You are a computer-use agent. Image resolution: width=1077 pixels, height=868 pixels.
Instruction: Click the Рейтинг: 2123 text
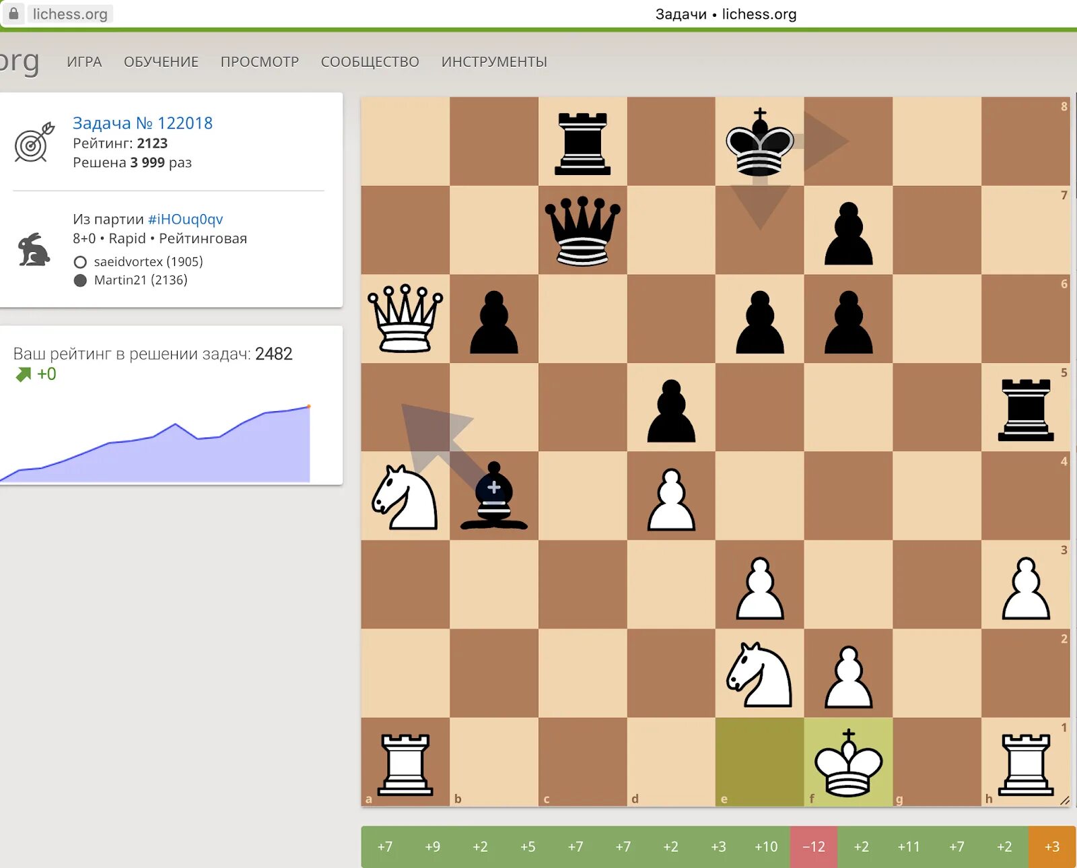pyautogui.click(x=120, y=143)
